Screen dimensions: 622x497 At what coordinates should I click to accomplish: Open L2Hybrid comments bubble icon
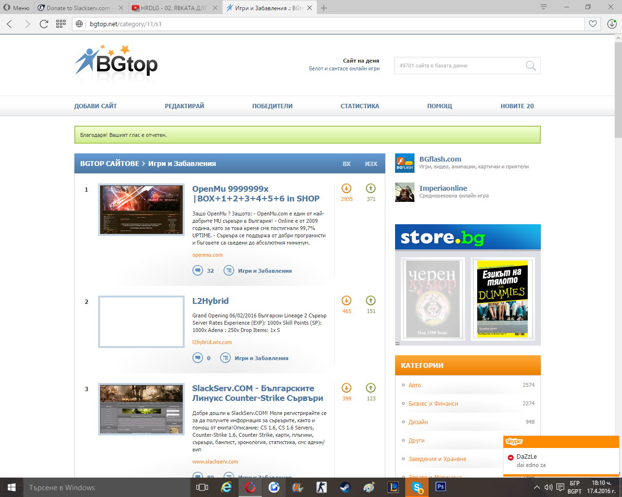(198, 358)
